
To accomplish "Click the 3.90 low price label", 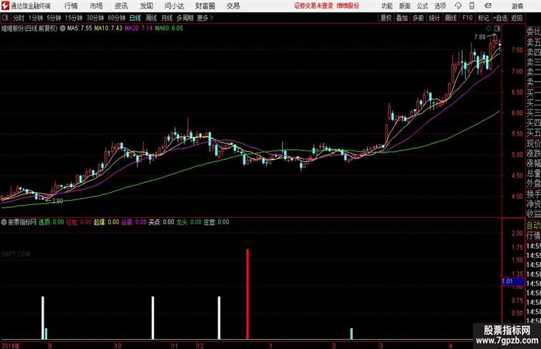I will click(x=58, y=201).
